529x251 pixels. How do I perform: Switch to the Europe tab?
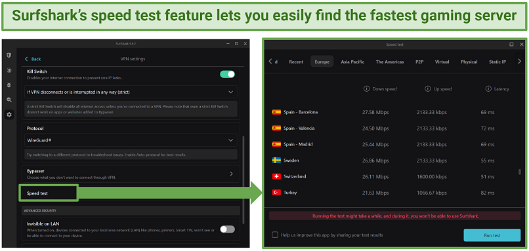322,62
